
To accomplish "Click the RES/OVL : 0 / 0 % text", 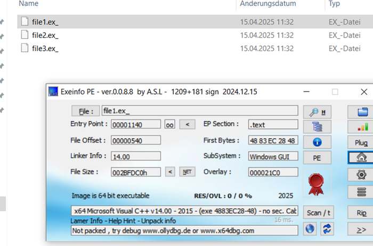I will [223, 196].
